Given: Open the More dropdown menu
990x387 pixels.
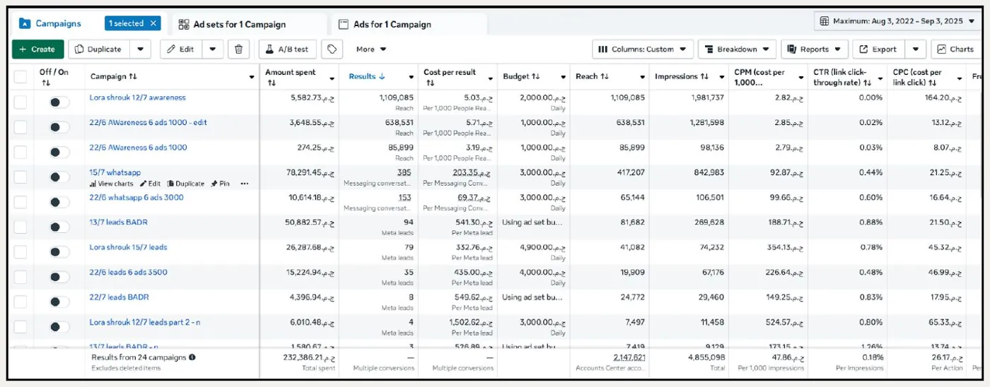Looking at the screenshot, I should (x=371, y=49).
